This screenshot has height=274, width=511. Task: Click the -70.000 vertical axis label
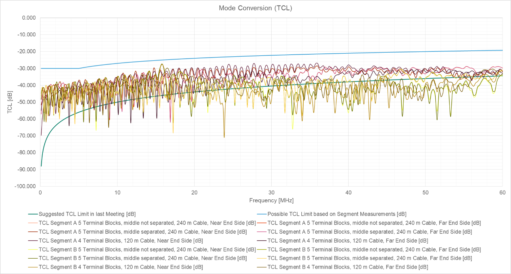click(27, 136)
